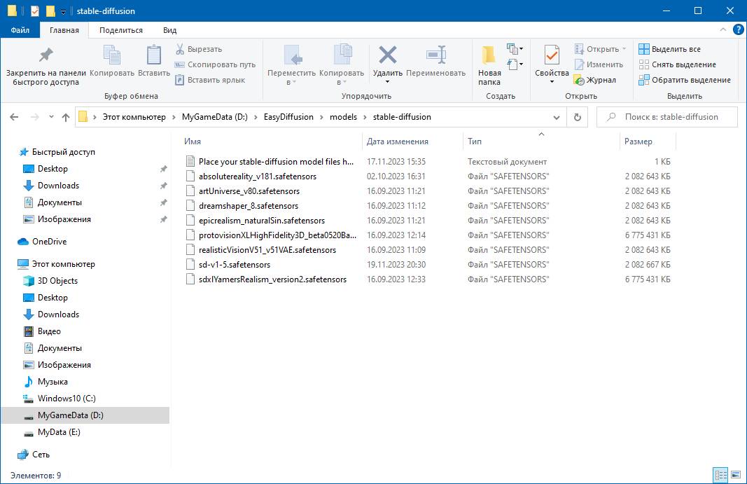
Task: Switch to the Вид ribbon tab
Action: pyautogui.click(x=169, y=30)
